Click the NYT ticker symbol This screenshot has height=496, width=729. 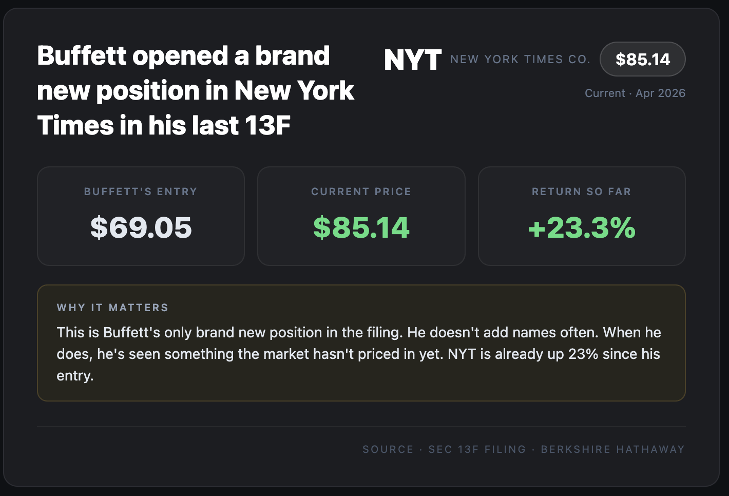(413, 60)
